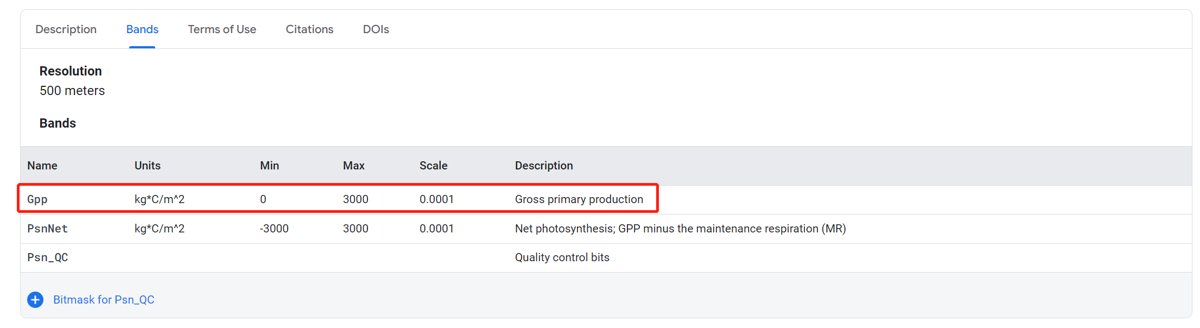This screenshot has height=328, width=1200.
Task: Click the Units column header
Action: (148, 166)
